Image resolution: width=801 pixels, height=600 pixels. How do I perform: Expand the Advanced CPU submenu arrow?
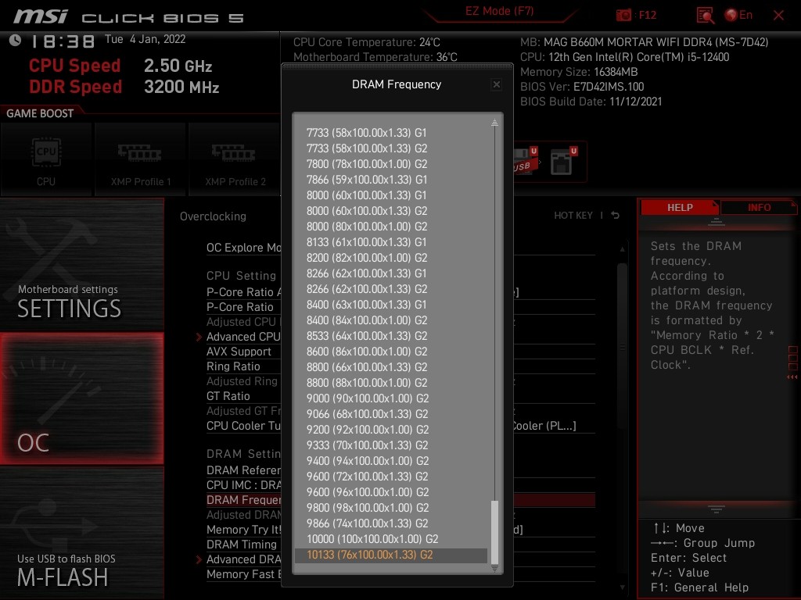tap(199, 337)
